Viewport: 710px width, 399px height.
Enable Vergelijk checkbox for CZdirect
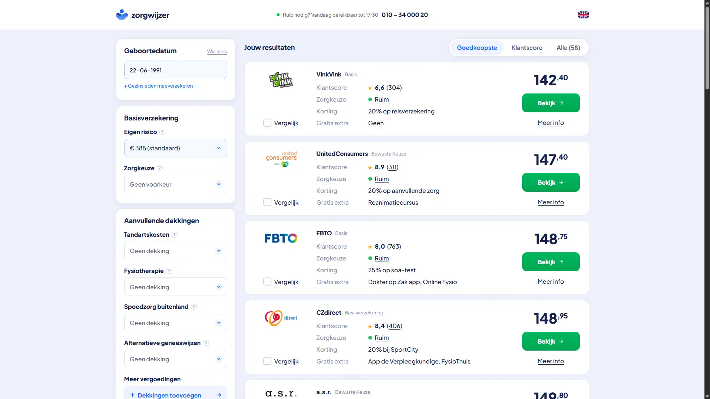coord(267,361)
